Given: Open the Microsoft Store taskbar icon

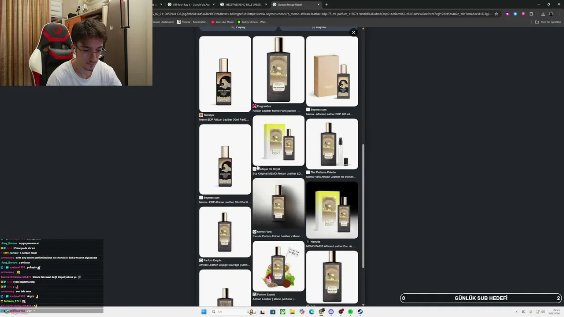Looking at the screenshot, I should (x=273, y=312).
